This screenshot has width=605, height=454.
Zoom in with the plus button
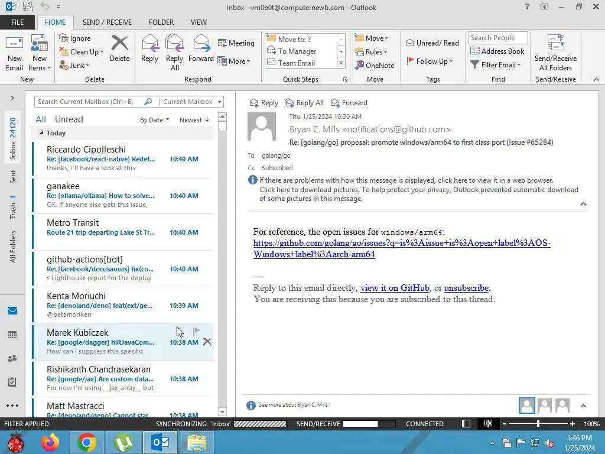coord(573,424)
